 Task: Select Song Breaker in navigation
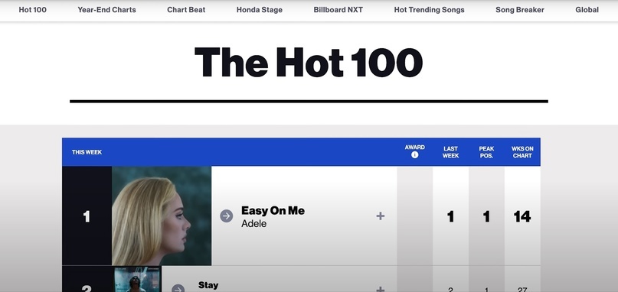click(x=520, y=10)
